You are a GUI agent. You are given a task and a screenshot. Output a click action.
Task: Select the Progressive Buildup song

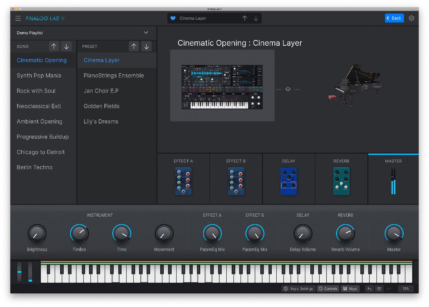[44, 137]
